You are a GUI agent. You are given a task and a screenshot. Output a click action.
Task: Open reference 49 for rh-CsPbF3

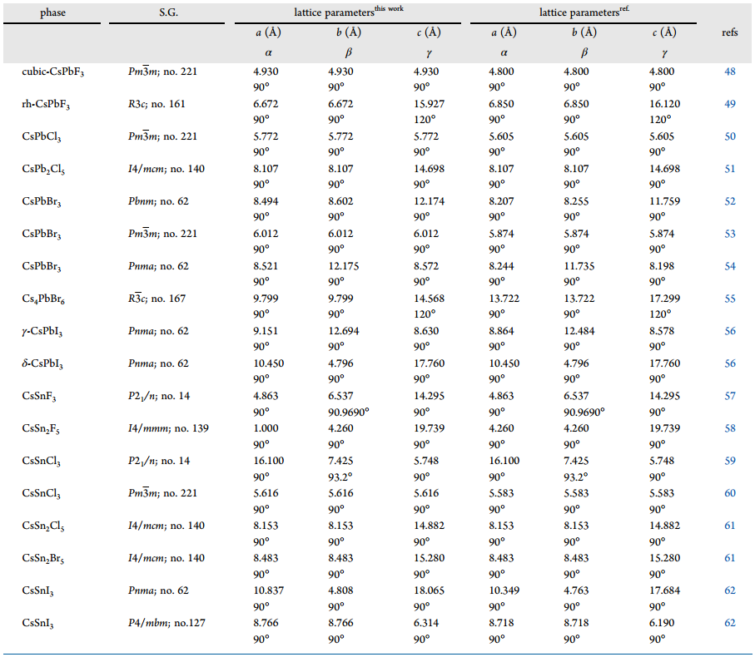pyautogui.click(x=730, y=104)
